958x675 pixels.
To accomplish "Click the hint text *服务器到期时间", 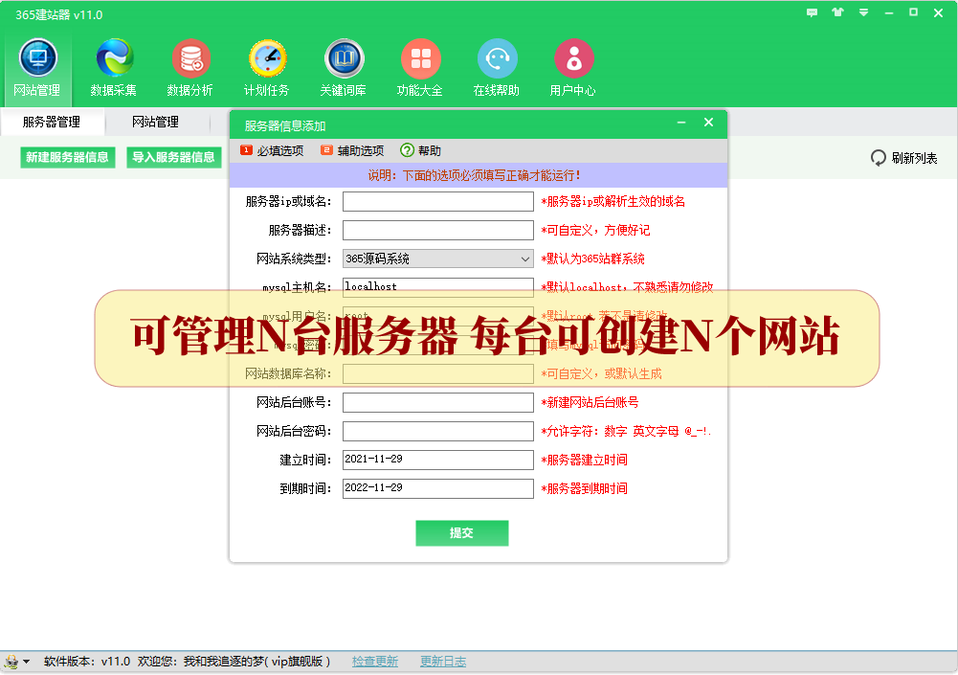I will point(584,489).
